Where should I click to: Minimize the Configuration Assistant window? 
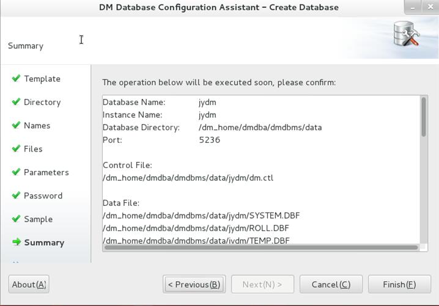[x=413, y=7]
